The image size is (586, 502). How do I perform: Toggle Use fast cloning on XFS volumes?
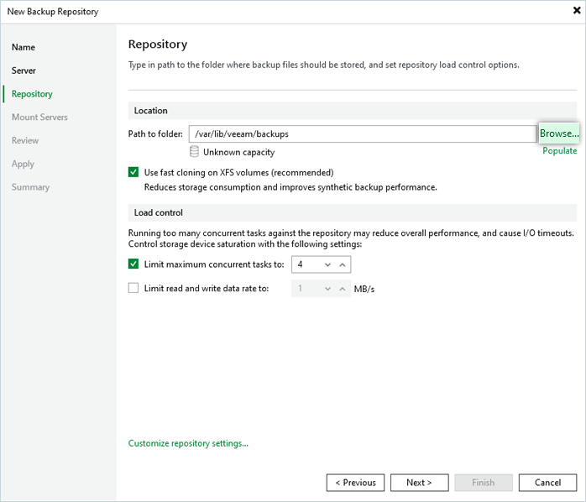coord(133,172)
